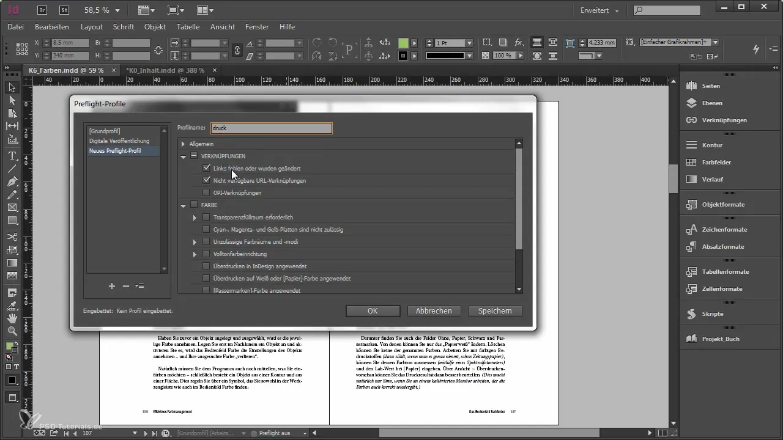Check Transparenzfüllraum erforderlich
783x440 pixels.
(x=207, y=217)
